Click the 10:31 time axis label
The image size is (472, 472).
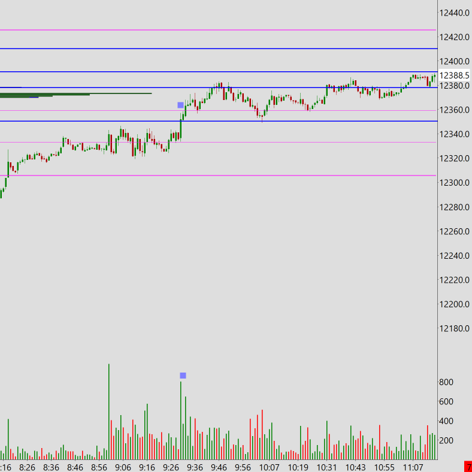click(x=326, y=467)
